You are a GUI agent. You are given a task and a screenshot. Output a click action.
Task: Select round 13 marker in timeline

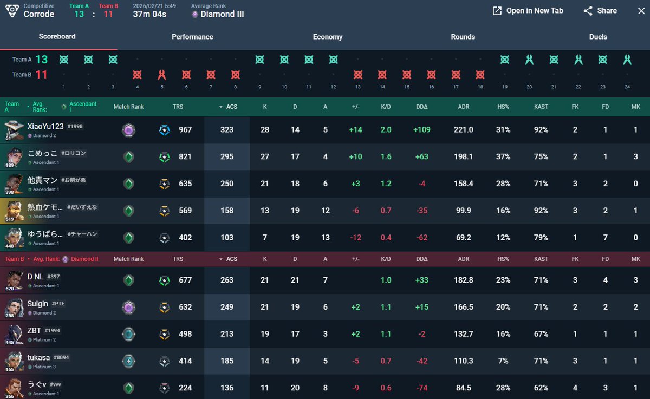(x=357, y=75)
